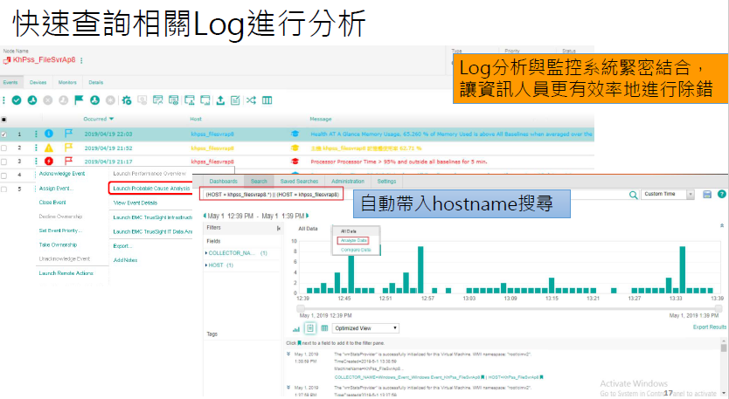Switch to the Monitors tab
The image size is (729, 399).
67,82
